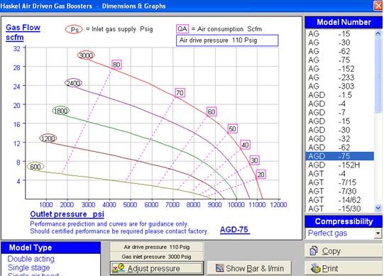Click the QA air consumption legend box
This screenshot has width=384, height=276.
(x=182, y=29)
